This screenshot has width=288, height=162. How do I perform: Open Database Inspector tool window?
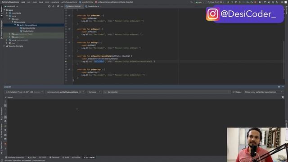pos(14,157)
